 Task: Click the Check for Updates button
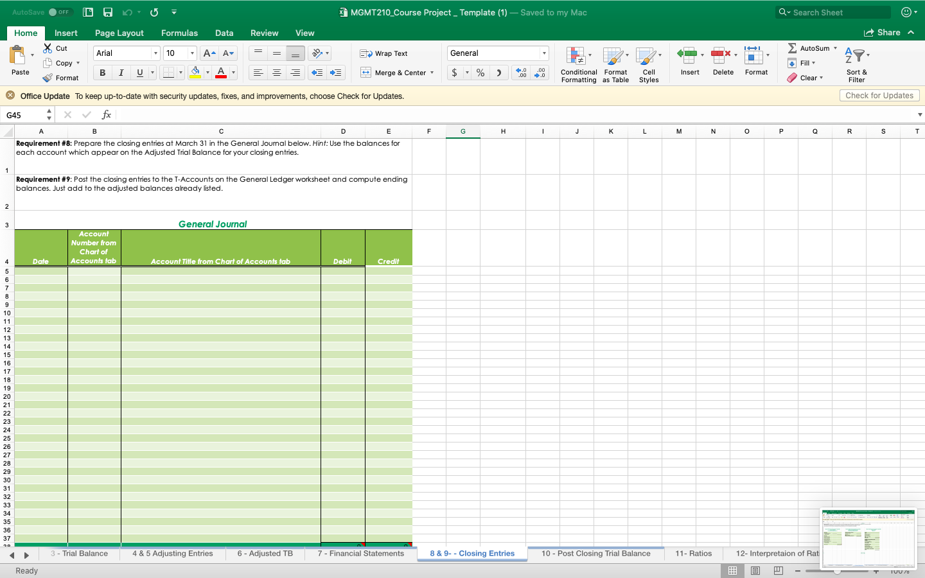click(x=879, y=95)
